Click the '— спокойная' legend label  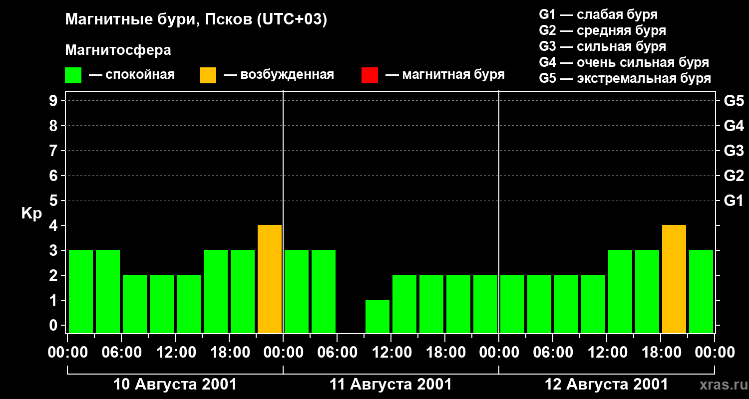click(x=132, y=75)
